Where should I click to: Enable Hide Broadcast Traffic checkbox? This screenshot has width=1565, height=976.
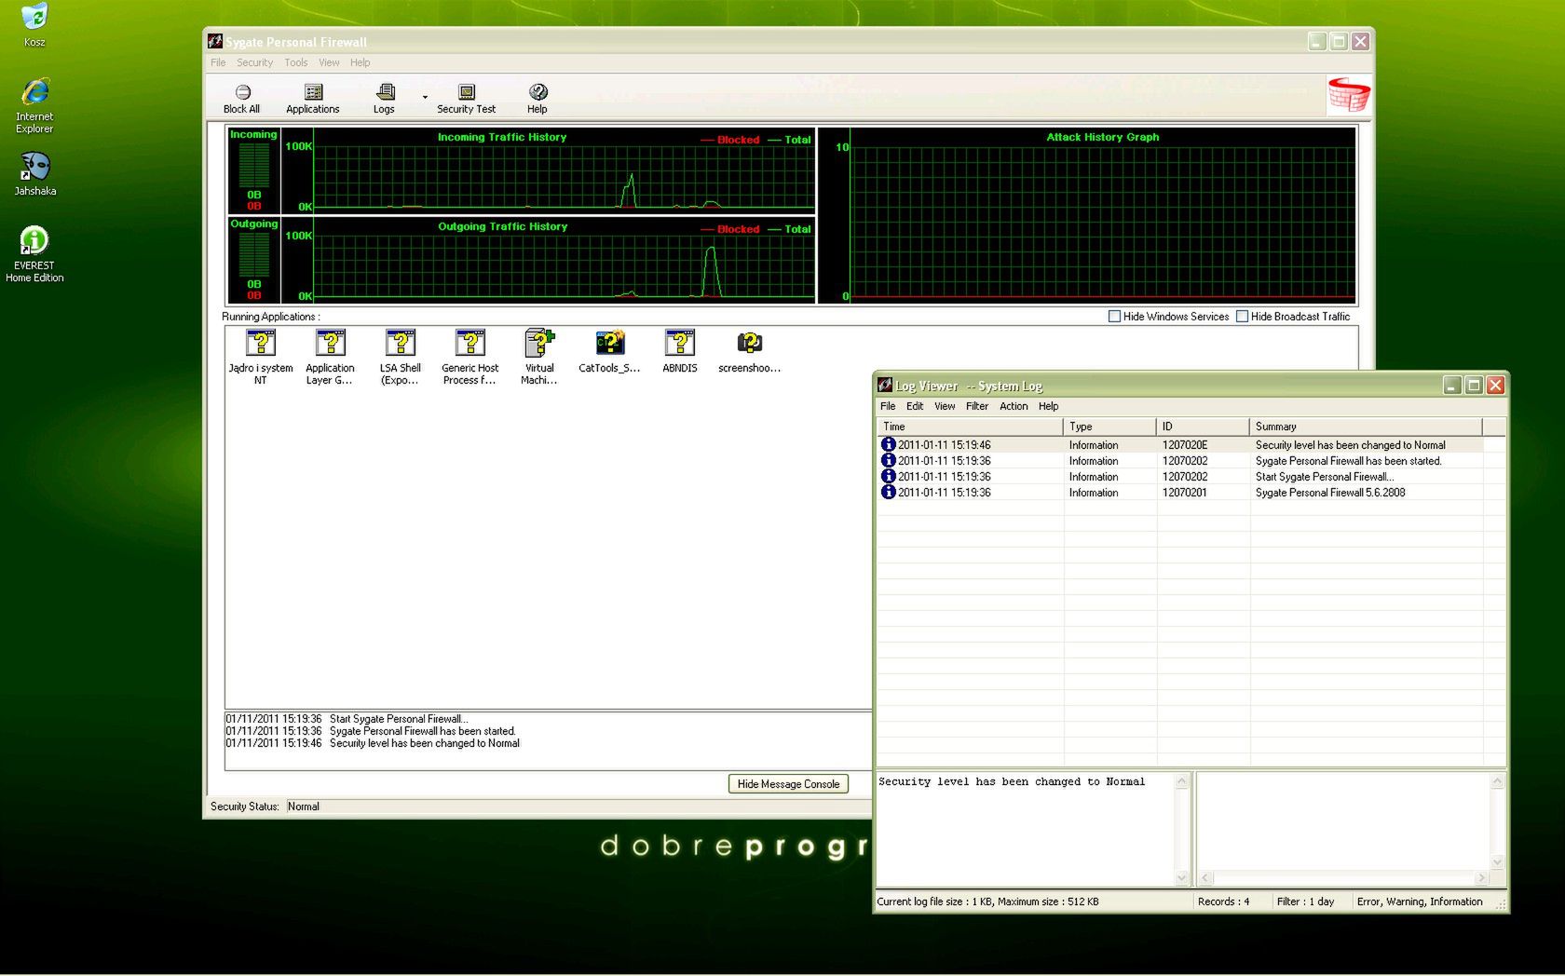pyautogui.click(x=1242, y=317)
